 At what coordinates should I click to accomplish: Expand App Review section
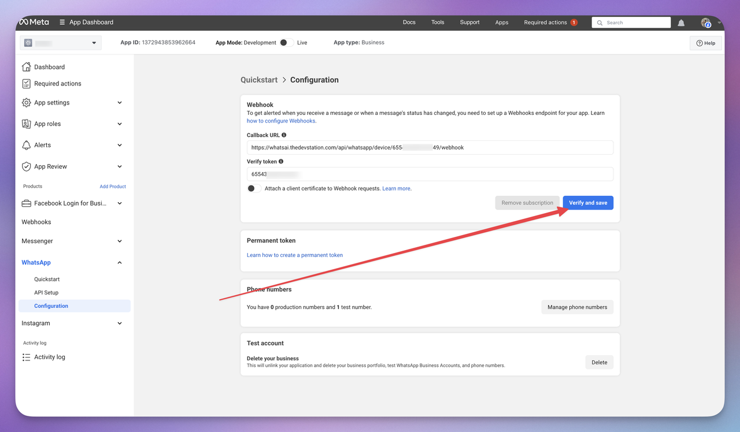pyautogui.click(x=120, y=167)
